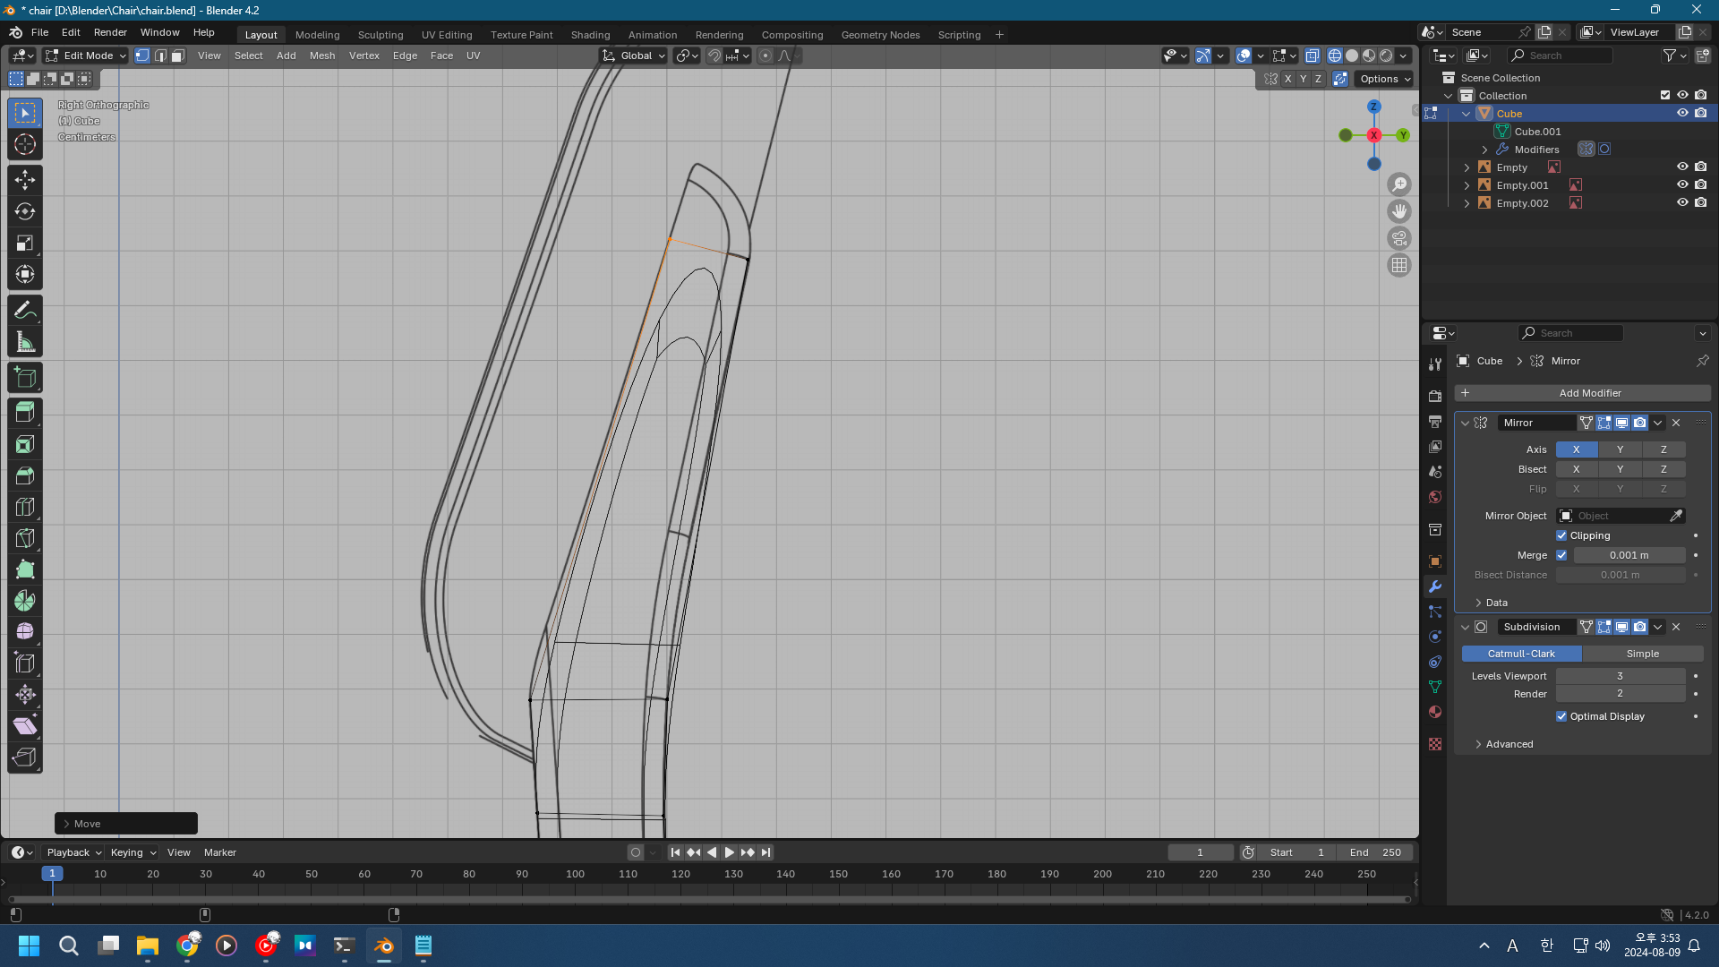1719x967 pixels.
Task: Adjust the Merge distance 0.001 m field
Action: (1629, 555)
